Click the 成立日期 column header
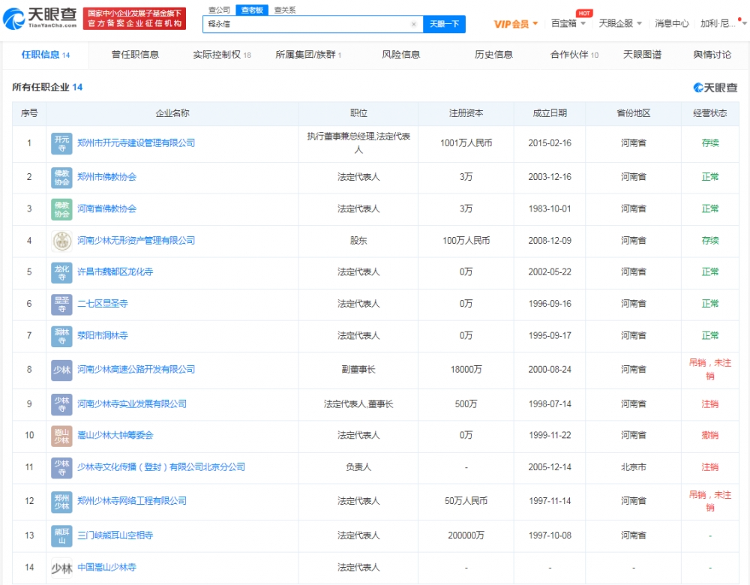 [x=550, y=113]
